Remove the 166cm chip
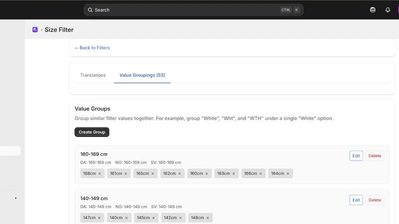 (x=260, y=174)
